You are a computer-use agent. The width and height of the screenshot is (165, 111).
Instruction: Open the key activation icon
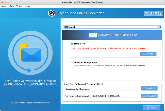pos(151,13)
